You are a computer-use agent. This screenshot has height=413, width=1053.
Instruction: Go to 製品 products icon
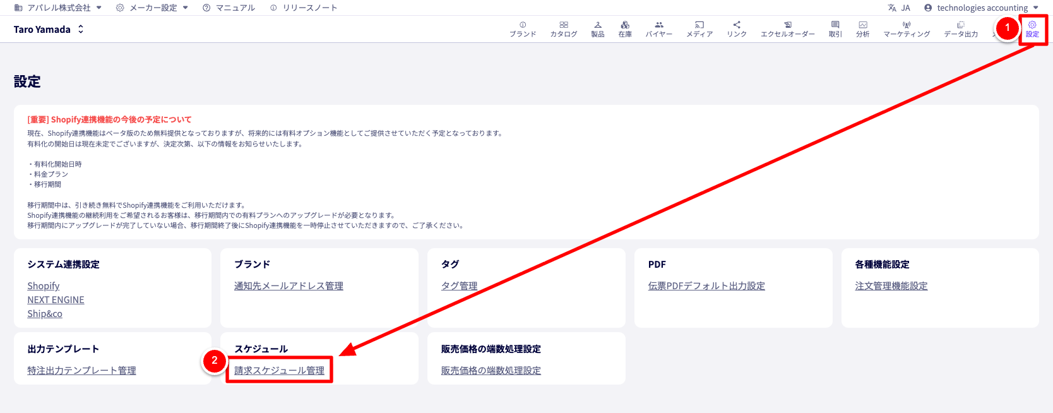598,29
